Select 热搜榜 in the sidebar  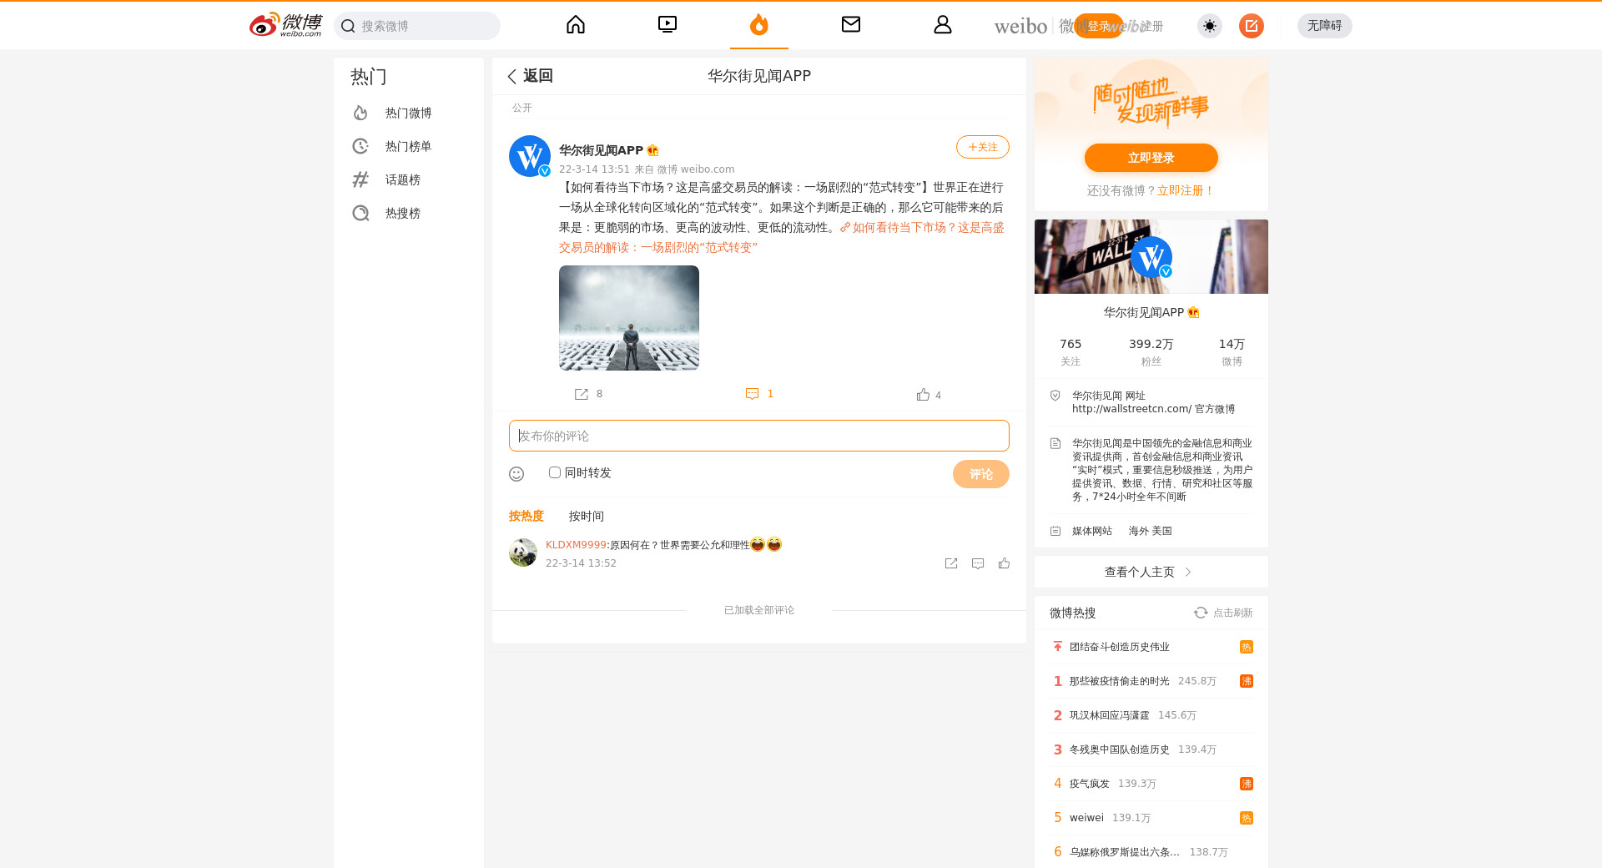click(402, 213)
